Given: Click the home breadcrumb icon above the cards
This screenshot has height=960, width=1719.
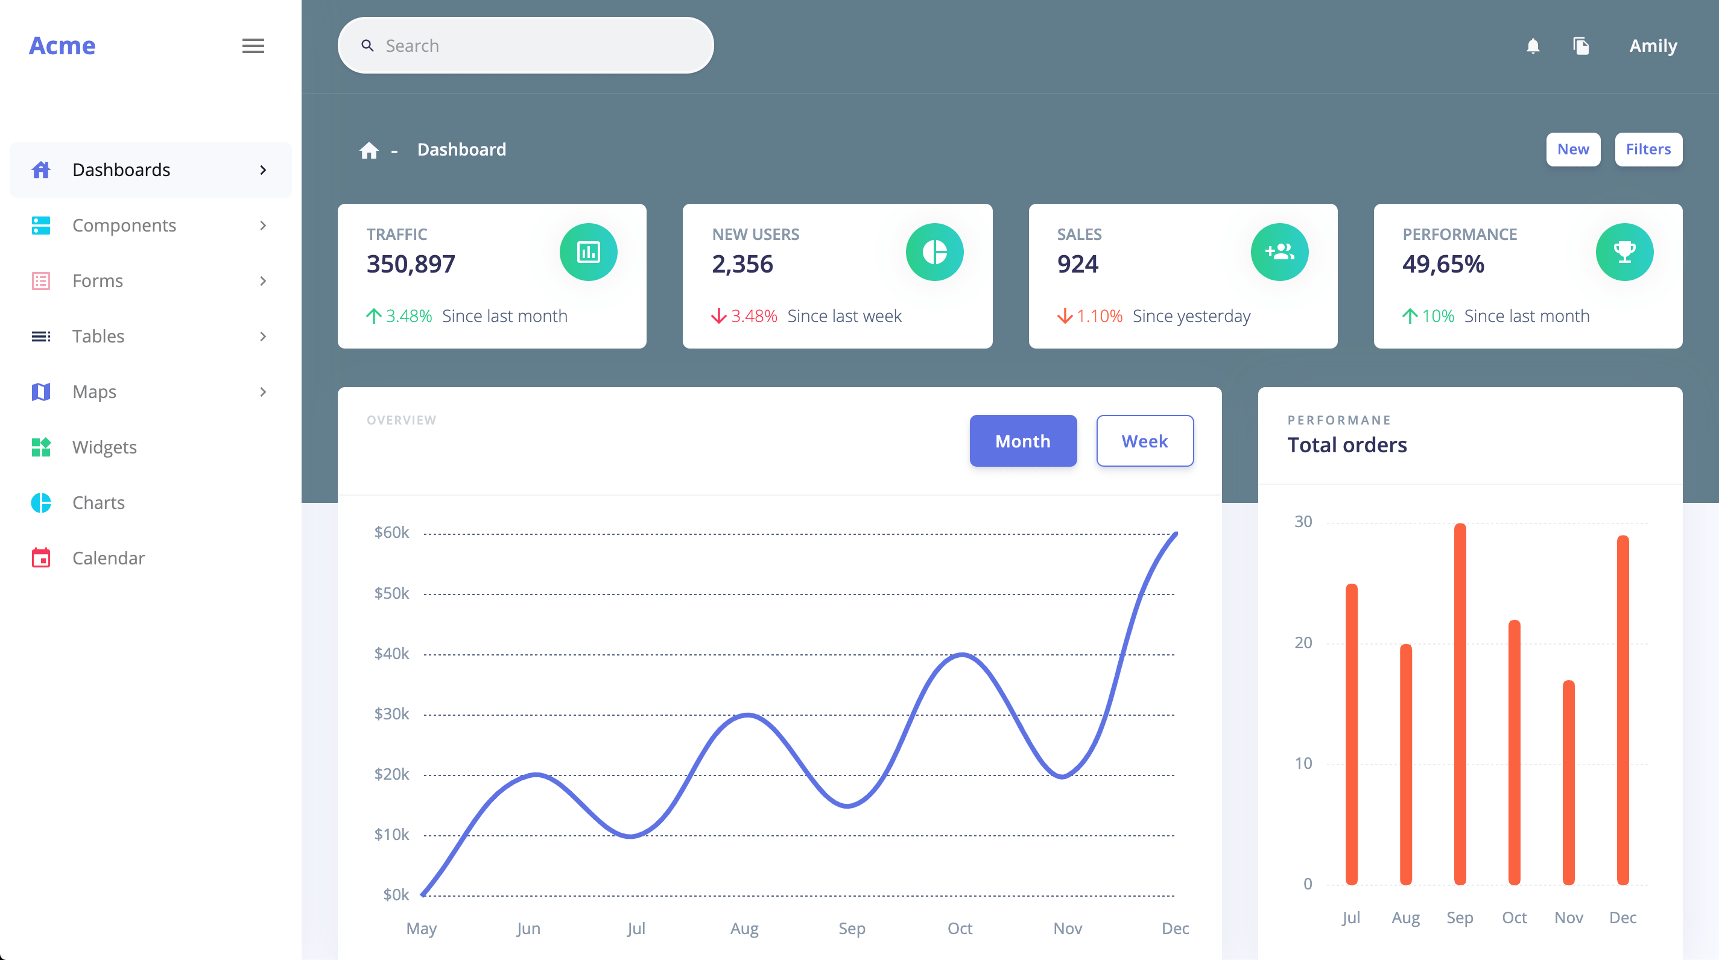Looking at the screenshot, I should click(x=369, y=150).
